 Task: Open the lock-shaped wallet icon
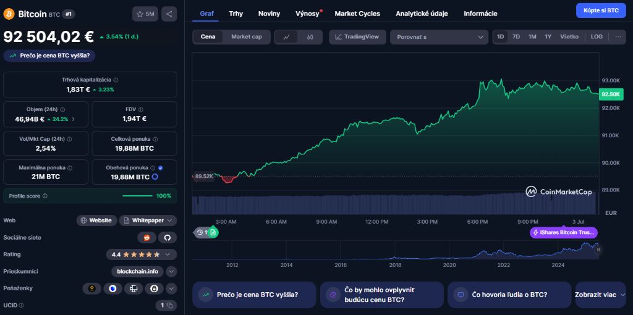pyautogui.click(x=154, y=288)
